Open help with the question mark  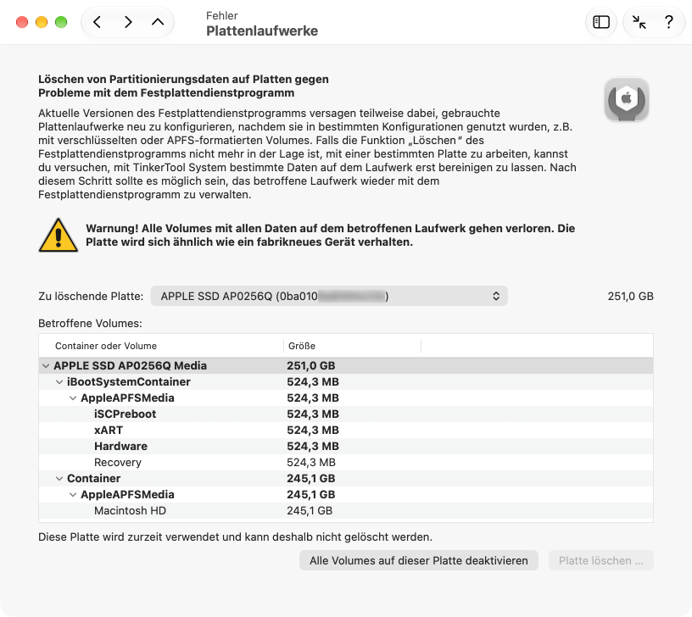(668, 22)
